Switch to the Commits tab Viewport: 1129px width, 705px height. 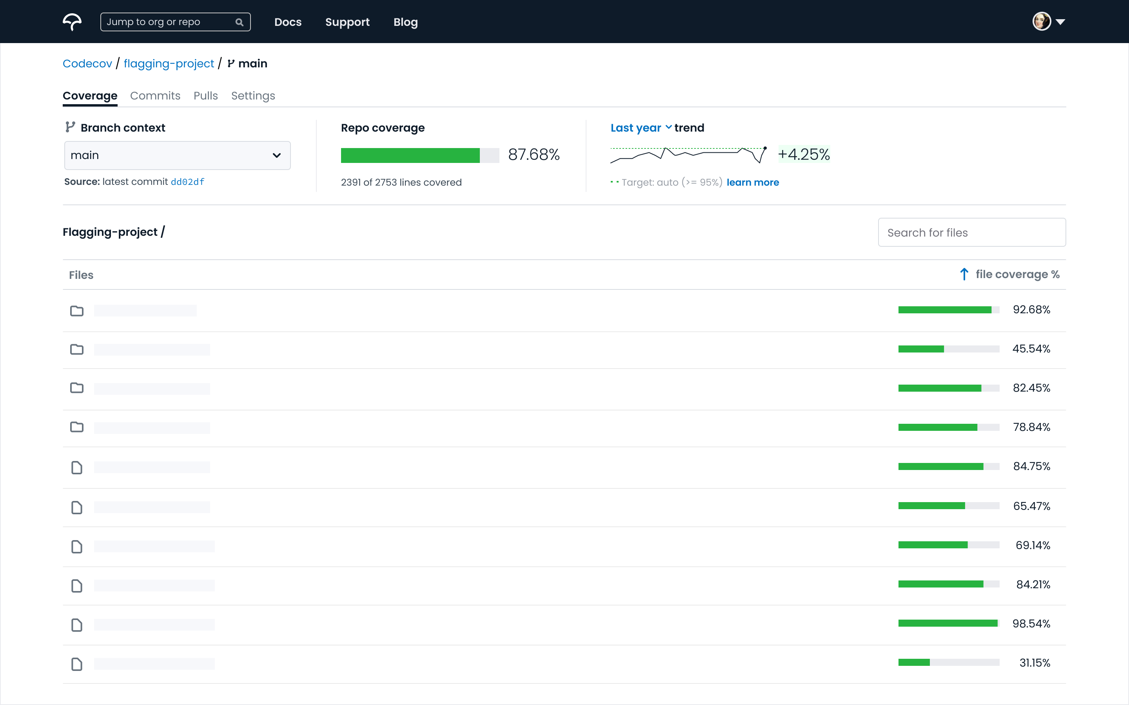(155, 96)
